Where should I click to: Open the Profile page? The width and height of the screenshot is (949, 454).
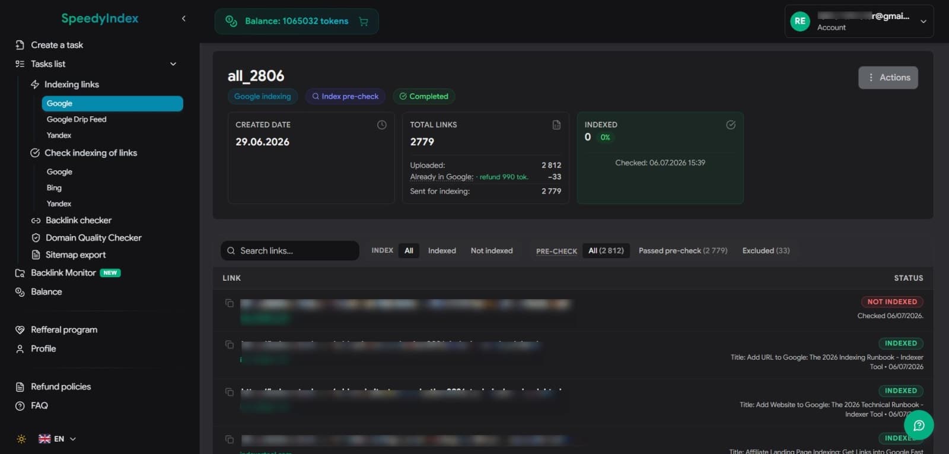click(x=43, y=348)
